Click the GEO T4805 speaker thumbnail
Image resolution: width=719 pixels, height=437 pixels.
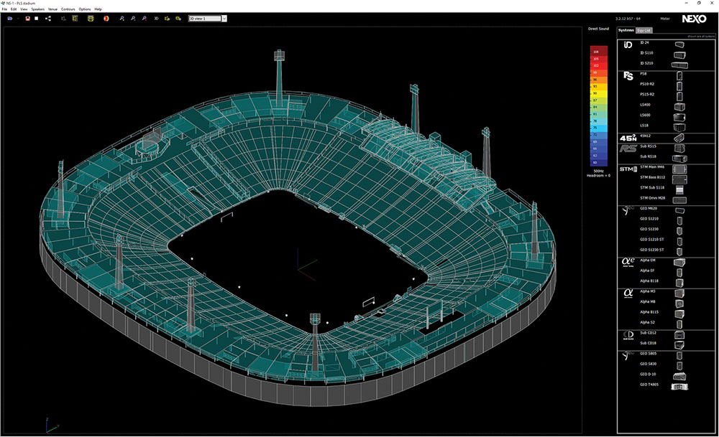(x=679, y=387)
